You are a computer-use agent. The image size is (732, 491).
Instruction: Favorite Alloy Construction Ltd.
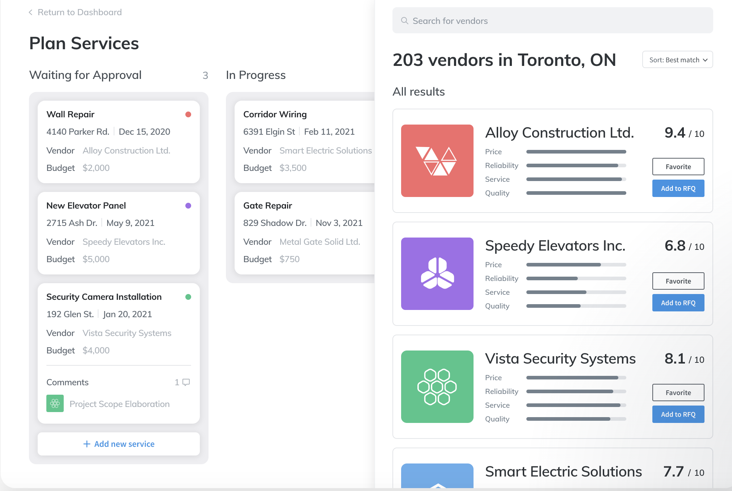pos(678,167)
